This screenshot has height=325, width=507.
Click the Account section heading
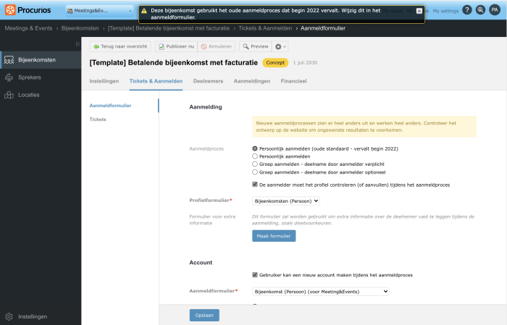201,263
